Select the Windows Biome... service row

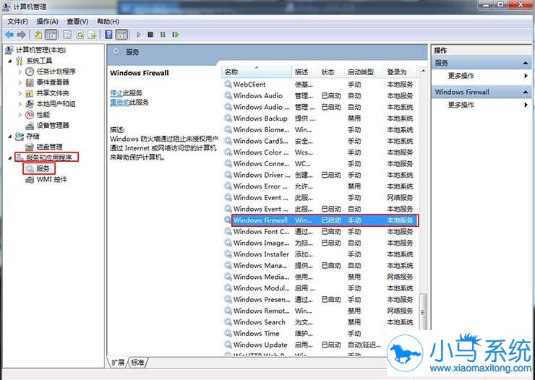pyautogui.click(x=320, y=129)
